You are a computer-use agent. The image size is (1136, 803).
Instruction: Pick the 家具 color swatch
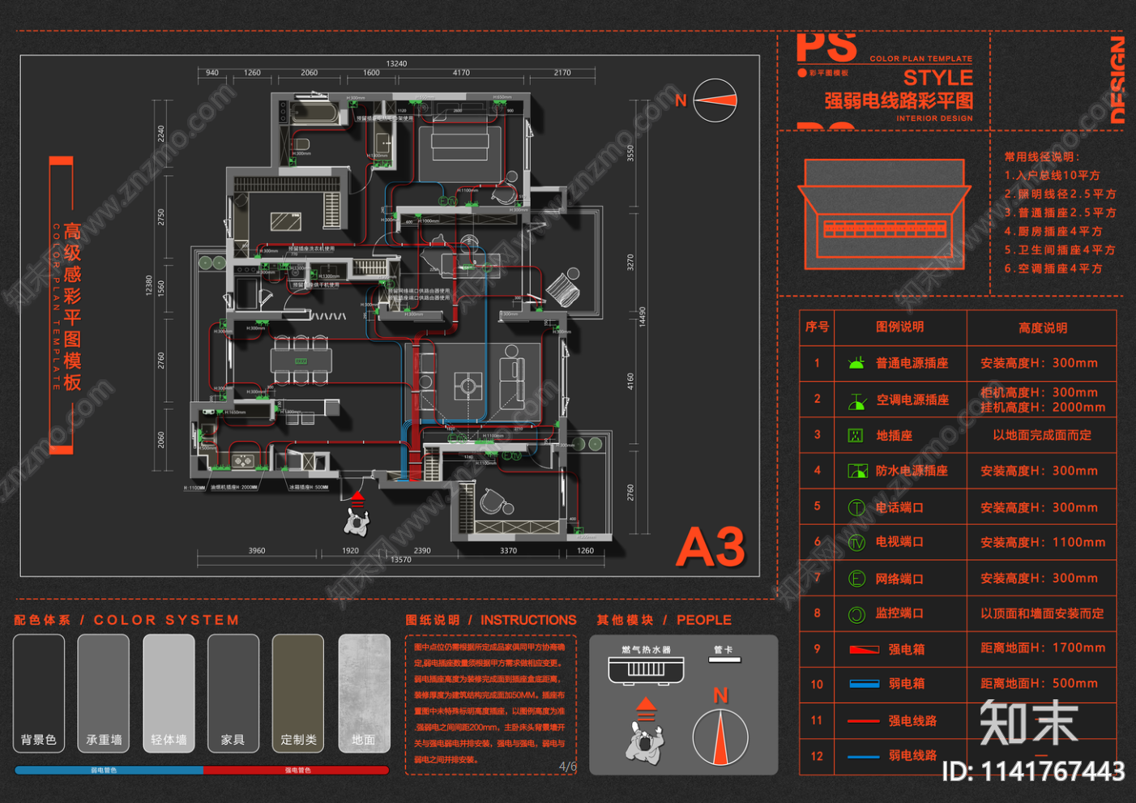point(233,694)
